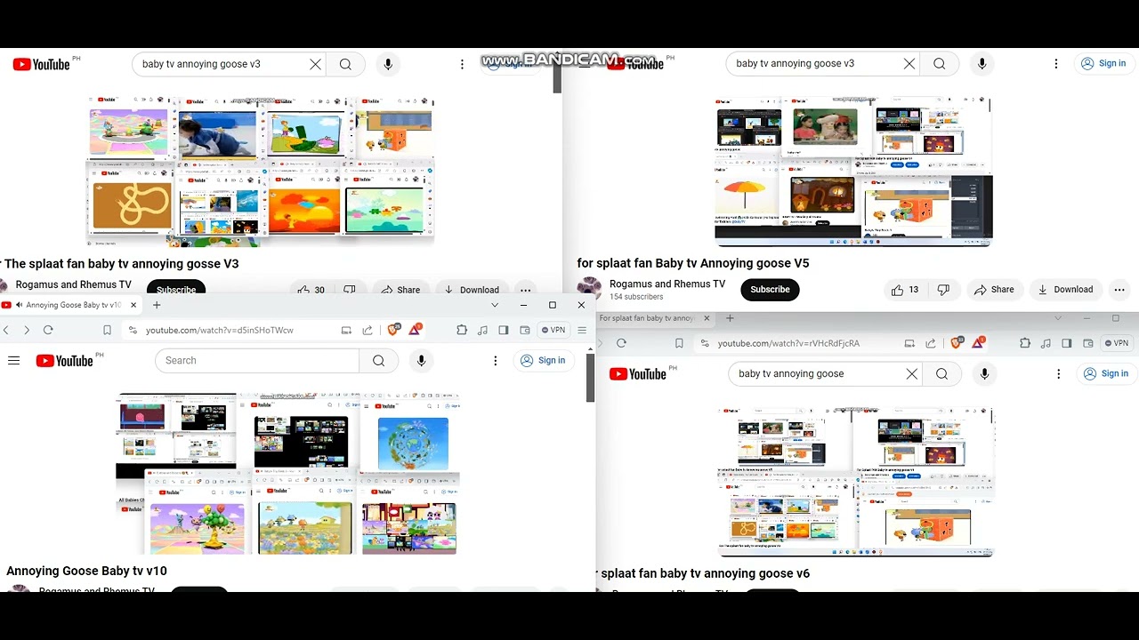The image size is (1139, 640).
Task: Open new tab in v6 browser window
Action: point(730,318)
